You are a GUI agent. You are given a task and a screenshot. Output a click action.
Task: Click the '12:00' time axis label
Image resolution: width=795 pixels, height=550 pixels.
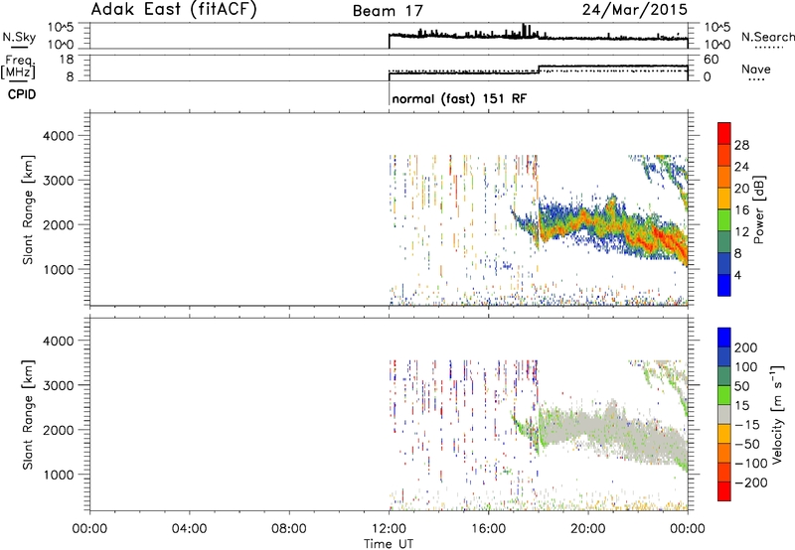tap(389, 529)
